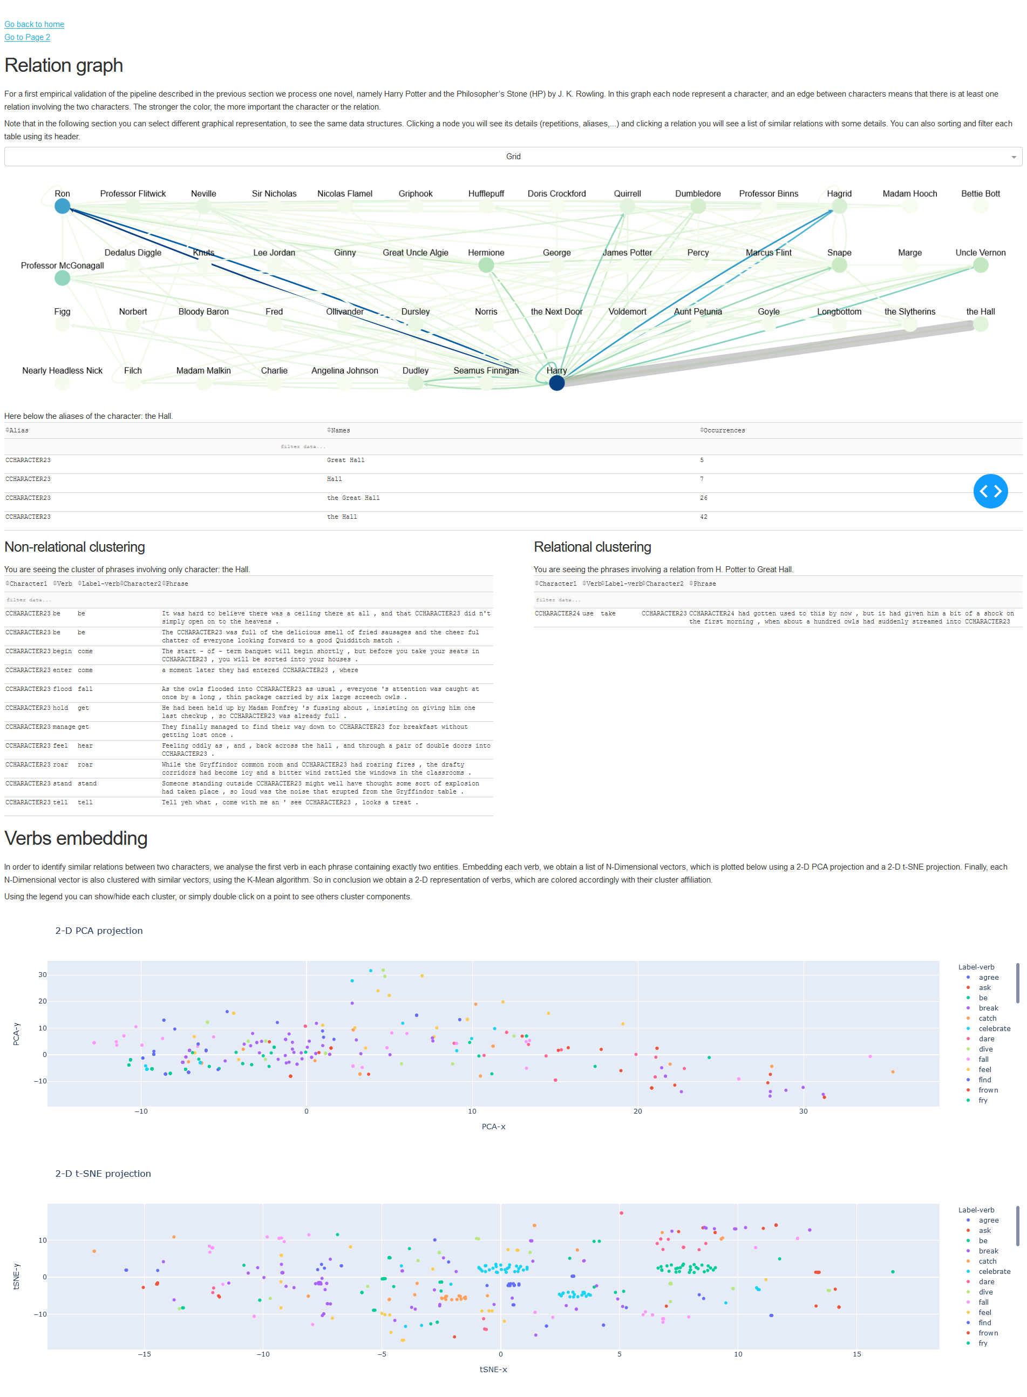The width and height of the screenshot is (1027, 1397).
Task: Open the Grid layout dropdown
Action: point(513,157)
